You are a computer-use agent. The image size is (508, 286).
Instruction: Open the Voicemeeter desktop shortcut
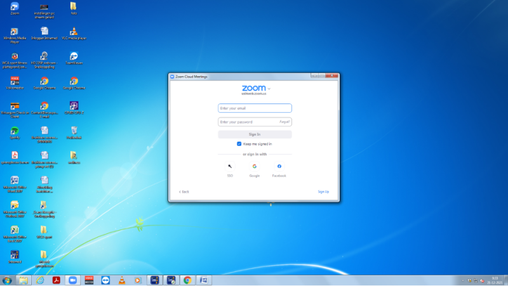15,81
